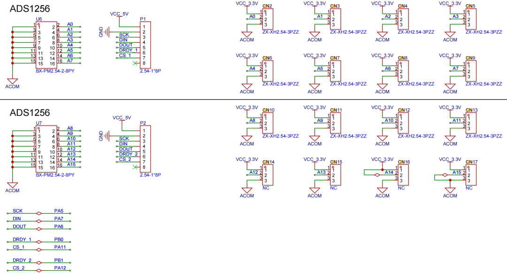507x276 pixels.
Task: Click the ADS1256 title above U7
Action: [30, 112]
